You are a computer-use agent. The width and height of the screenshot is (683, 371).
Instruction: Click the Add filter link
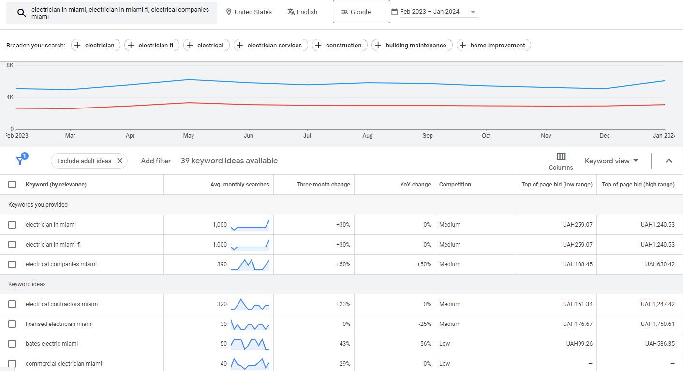point(156,161)
